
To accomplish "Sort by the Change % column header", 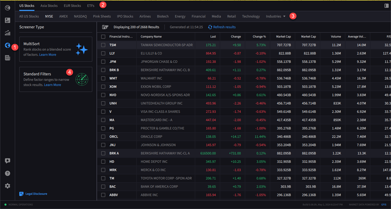I will click(259, 37).
